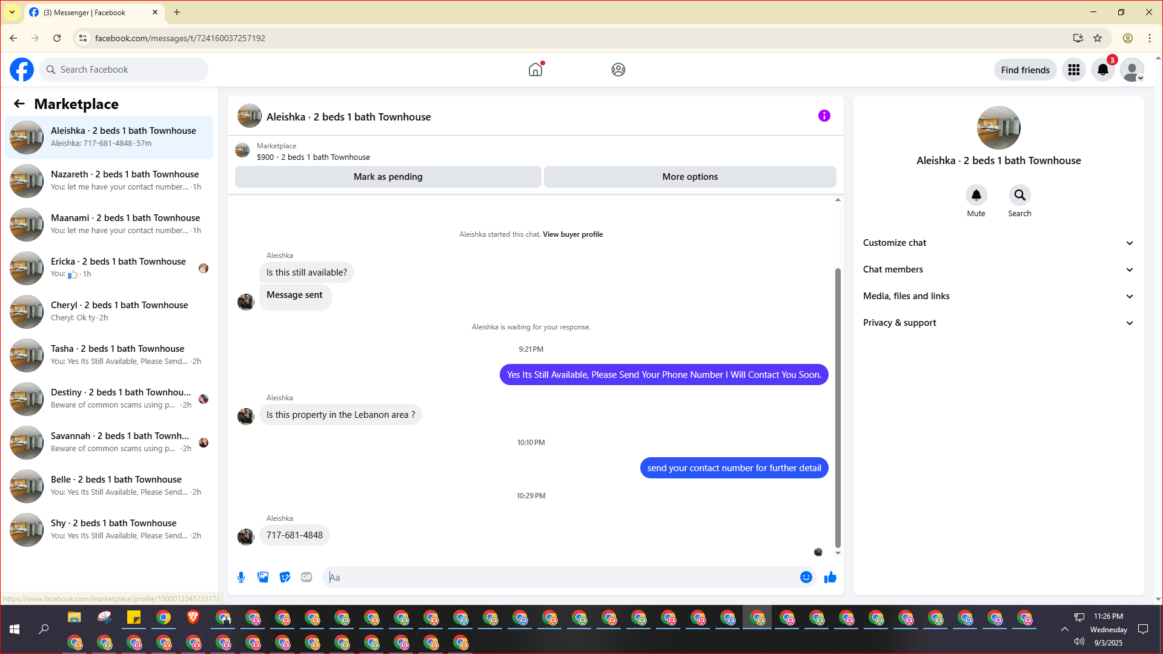
Task: Focus the Search Facebook field
Action: point(124,70)
